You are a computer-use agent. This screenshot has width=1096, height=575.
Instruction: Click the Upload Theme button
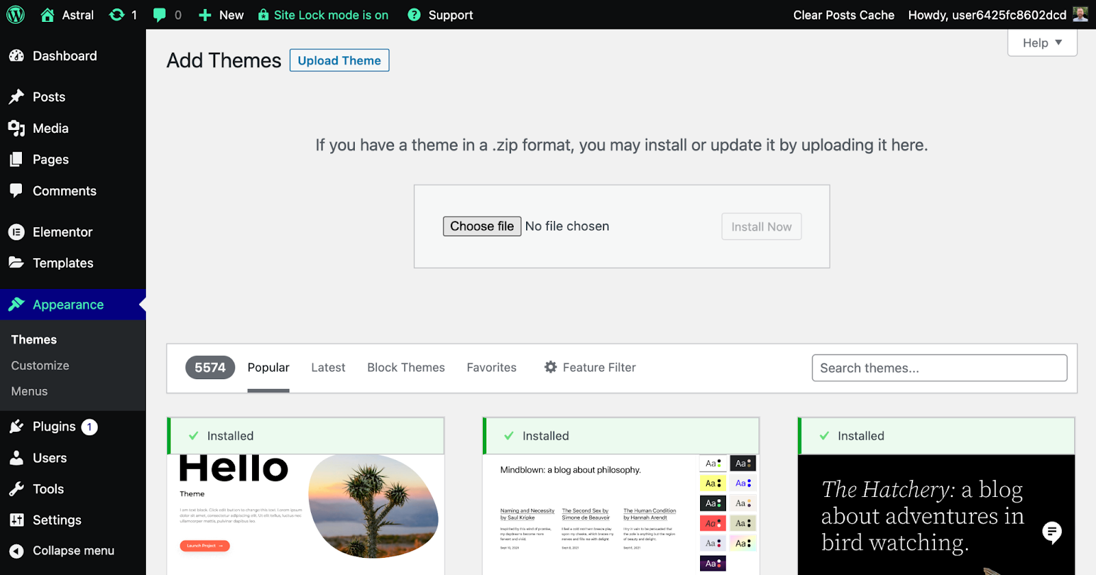click(x=339, y=60)
